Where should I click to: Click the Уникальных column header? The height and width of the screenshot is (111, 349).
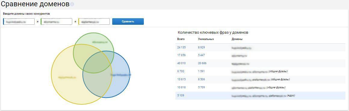tap(206, 39)
